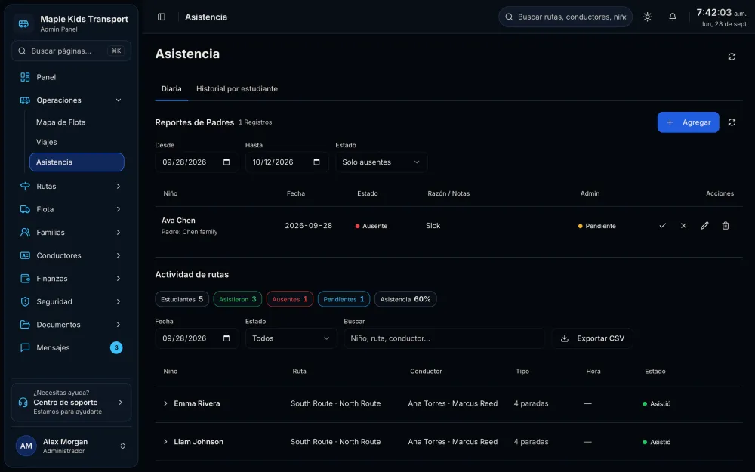Click Agregar button
755x472 pixels.
(688, 122)
